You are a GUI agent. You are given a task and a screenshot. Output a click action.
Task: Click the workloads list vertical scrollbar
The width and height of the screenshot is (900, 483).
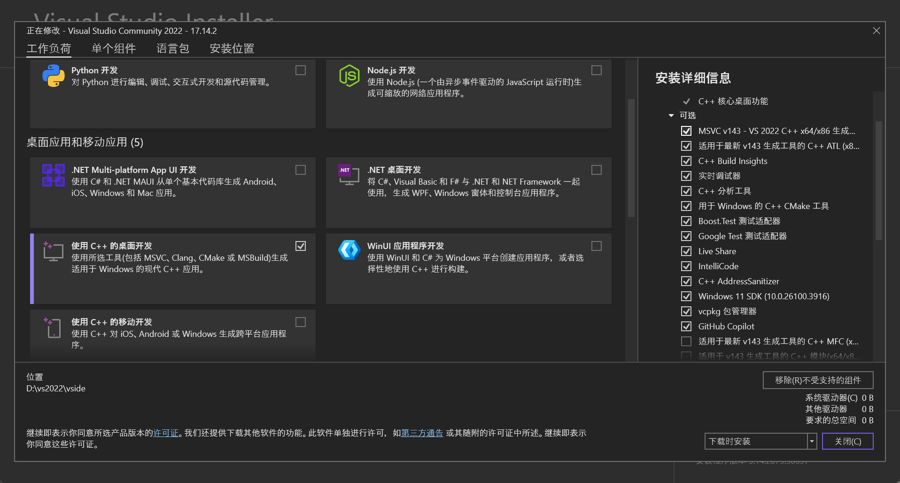click(x=631, y=158)
